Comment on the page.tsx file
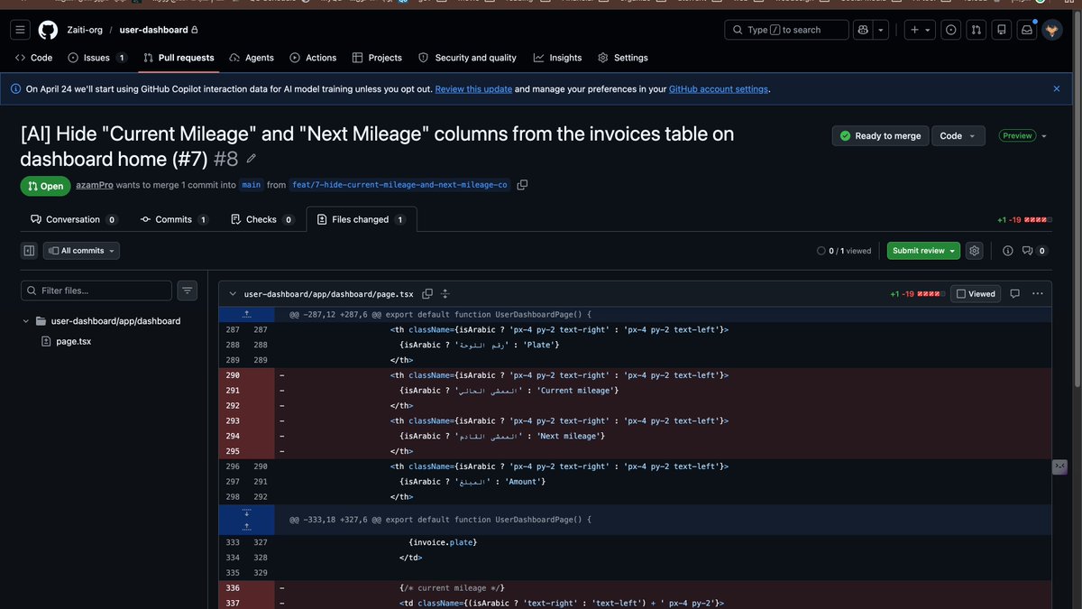The width and height of the screenshot is (1082, 609). tap(1014, 294)
